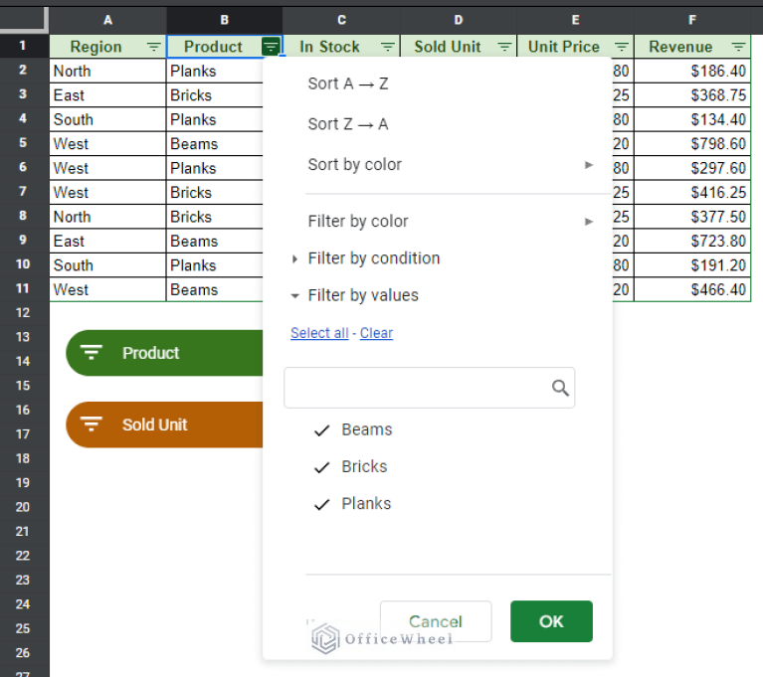This screenshot has width=763, height=677.
Task: Uncheck the Beams value
Action: click(x=321, y=430)
